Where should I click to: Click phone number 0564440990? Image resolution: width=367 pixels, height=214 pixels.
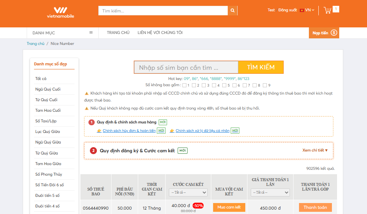coord(95,208)
